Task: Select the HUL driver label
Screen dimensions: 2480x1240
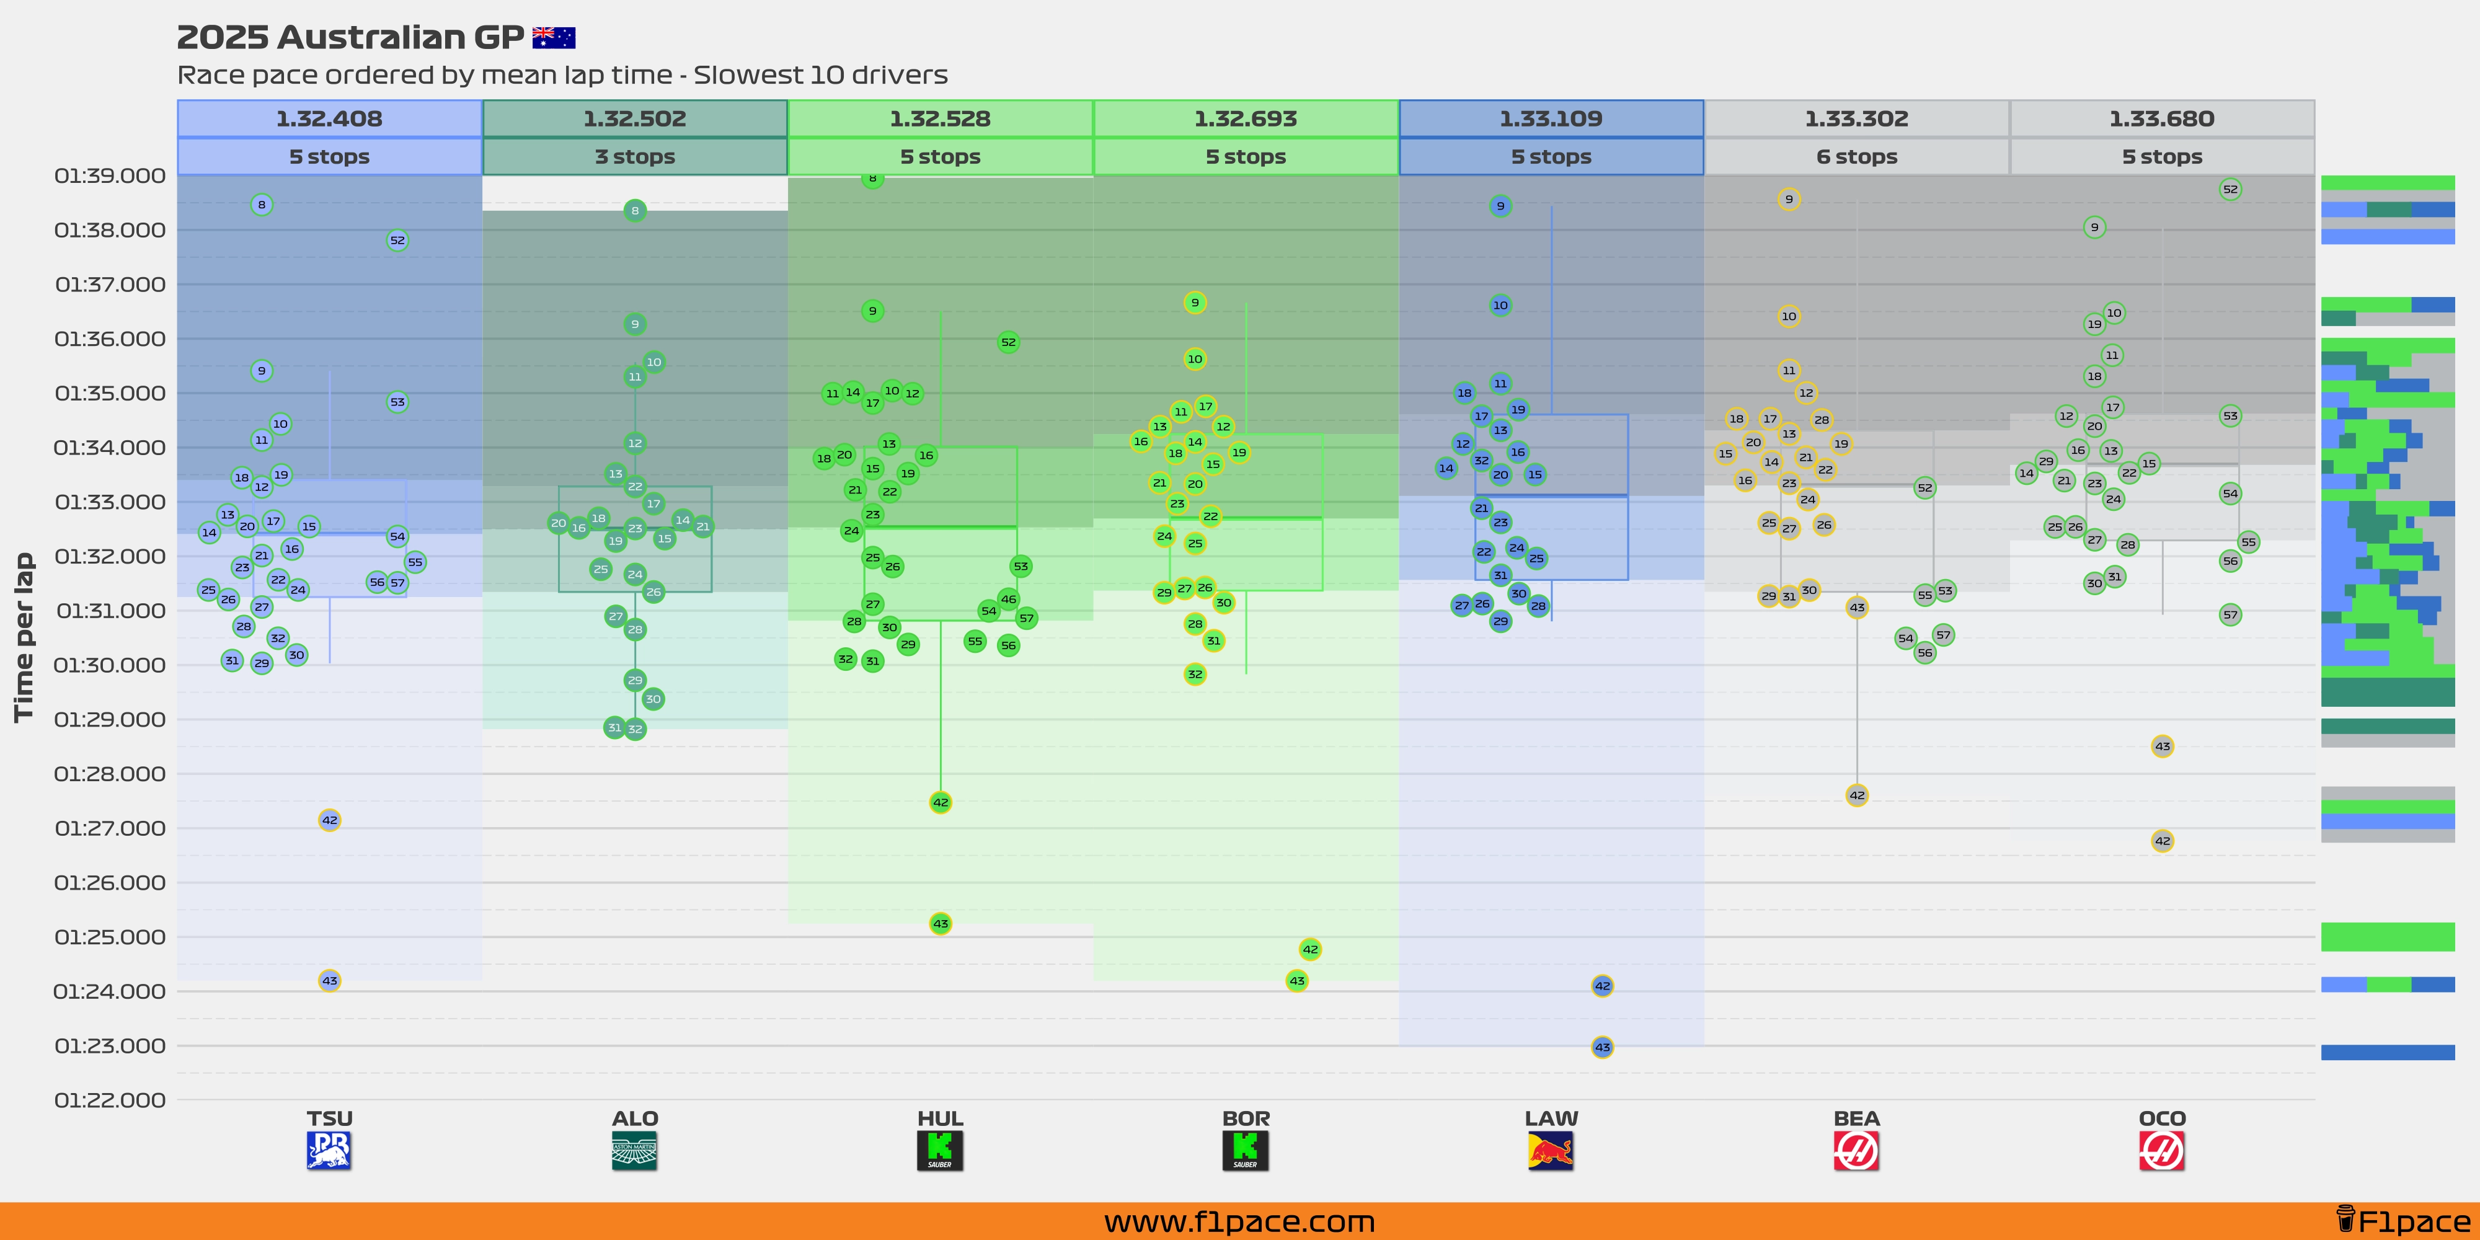Action: 940,1118
